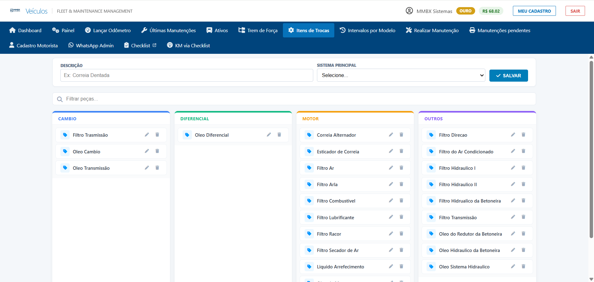
Task: Go to the Dashboard menu
Action: [25, 30]
